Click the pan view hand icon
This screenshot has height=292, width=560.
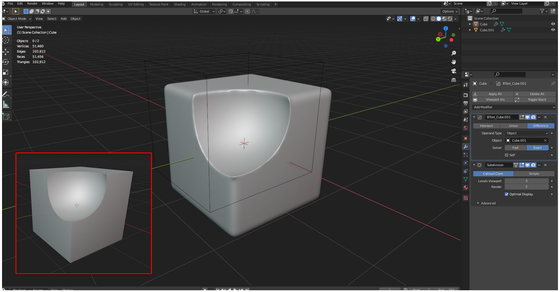tap(454, 62)
